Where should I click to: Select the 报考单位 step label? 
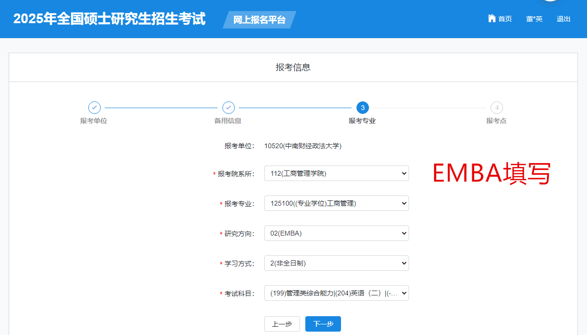[94, 121]
